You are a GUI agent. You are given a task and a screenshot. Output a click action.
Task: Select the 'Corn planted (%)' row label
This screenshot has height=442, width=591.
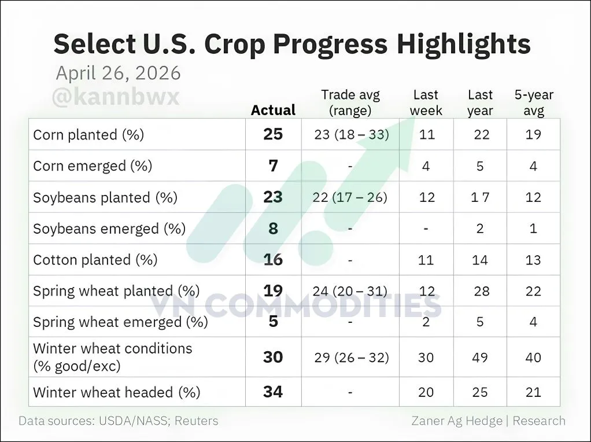click(x=88, y=135)
